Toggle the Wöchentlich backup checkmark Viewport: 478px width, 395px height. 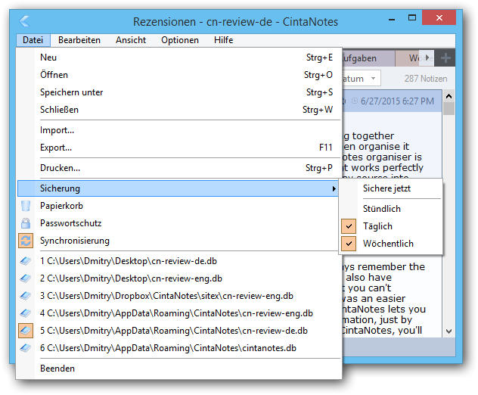pyautogui.click(x=349, y=244)
